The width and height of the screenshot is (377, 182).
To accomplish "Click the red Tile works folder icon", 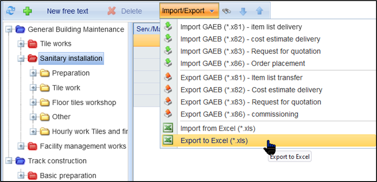I will pos(33,44).
